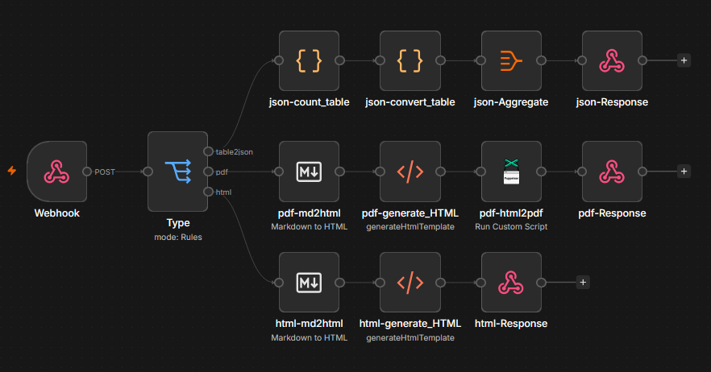Open the json-Aggregate node
The height and width of the screenshot is (372, 711).
[x=511, y=60]
